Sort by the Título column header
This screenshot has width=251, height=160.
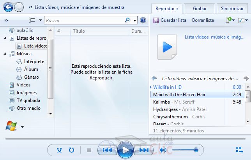click(x=99, y=31)
